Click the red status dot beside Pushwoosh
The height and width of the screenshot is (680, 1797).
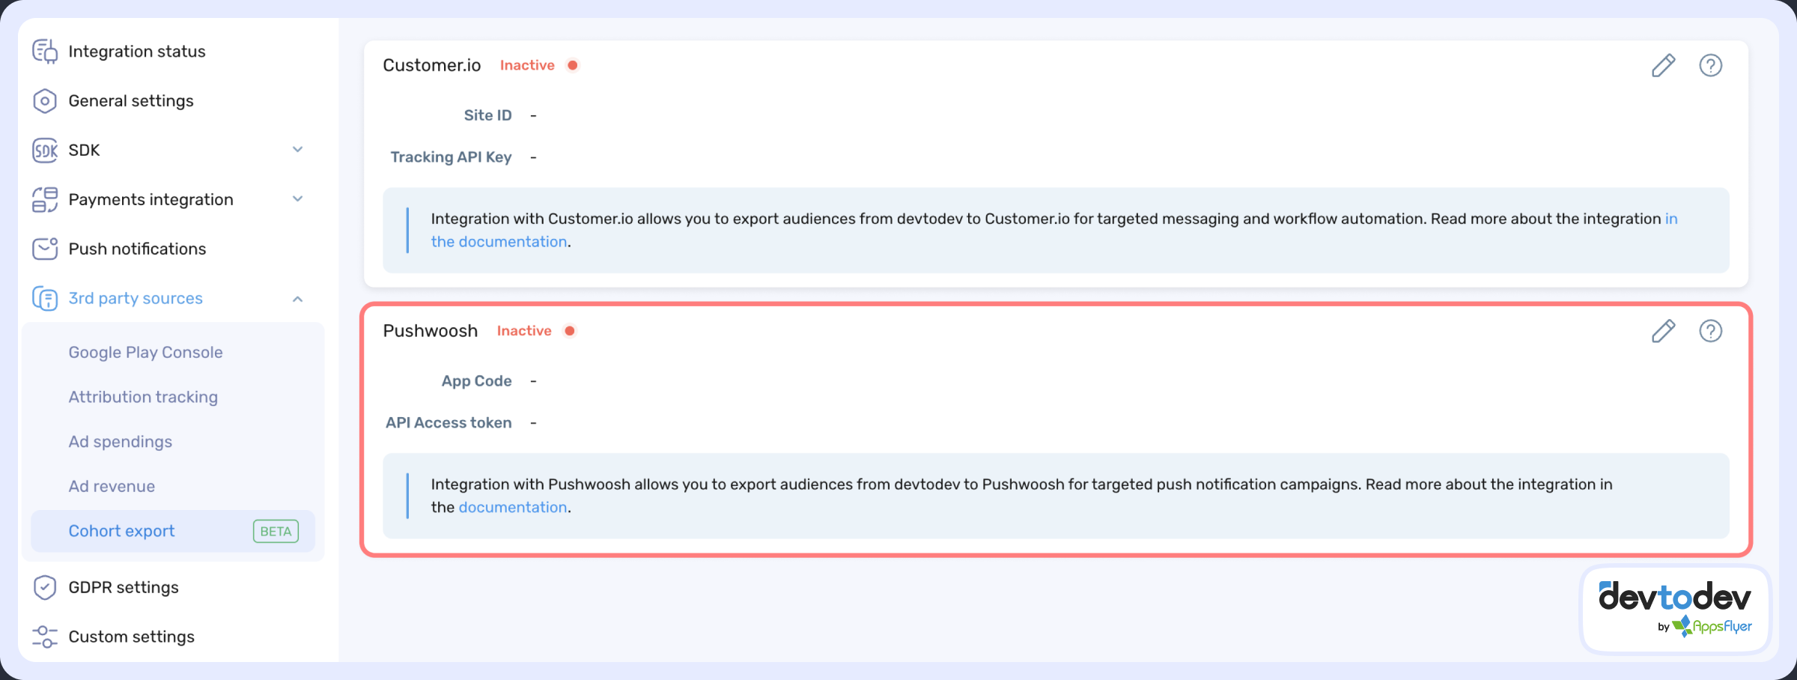(x=570, y=331)
